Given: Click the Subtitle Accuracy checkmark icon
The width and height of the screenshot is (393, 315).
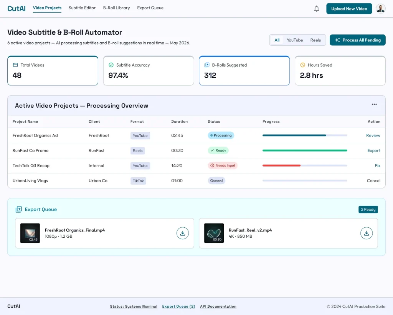Looking at the screenshot, I should click(111, 65).
